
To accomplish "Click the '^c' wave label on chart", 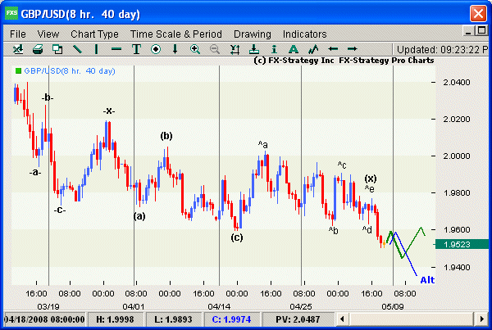I will coord(342,165).
